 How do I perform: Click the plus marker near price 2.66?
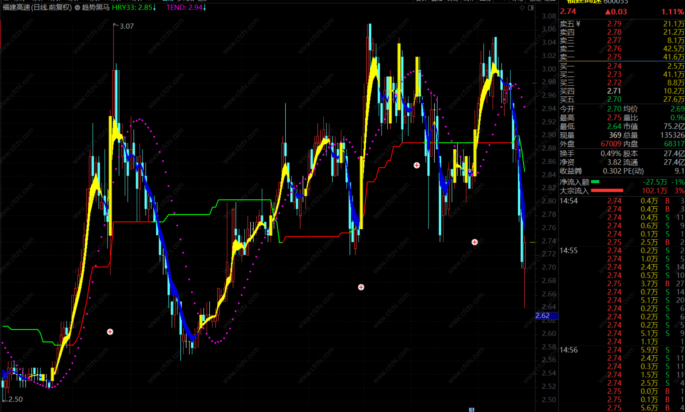click(361, 287)
